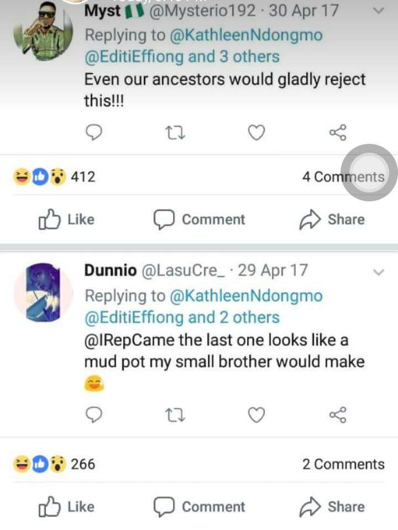The height and width of the screenshot is (530, 398).
Task: Tap share icon under Myst's tweet
Action: 337,133
